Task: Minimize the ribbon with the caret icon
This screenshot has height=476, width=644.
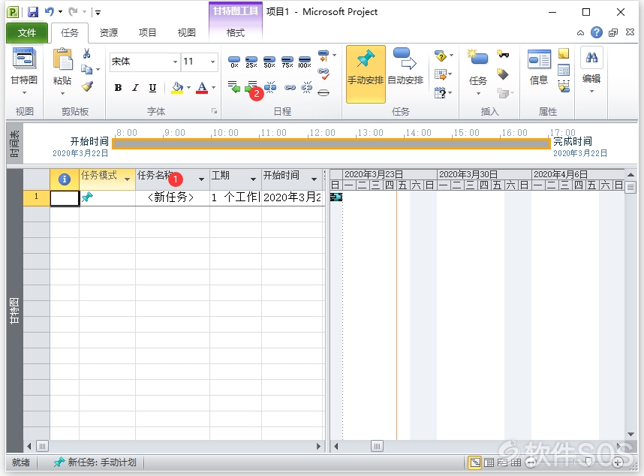Action: [x=580, y=33]
